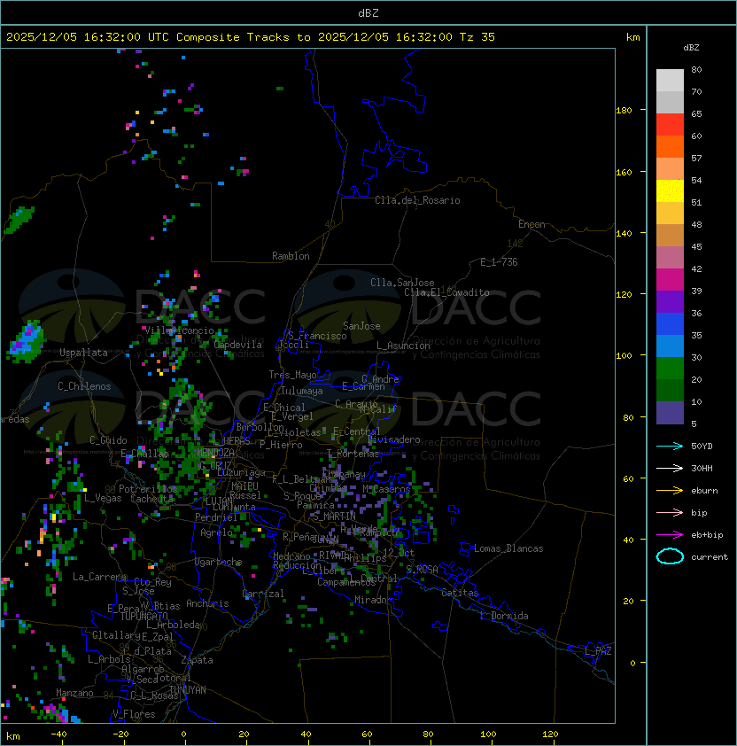
Task: Click the cyan 'current' ellipse legend icon
Action: [670, 556]
